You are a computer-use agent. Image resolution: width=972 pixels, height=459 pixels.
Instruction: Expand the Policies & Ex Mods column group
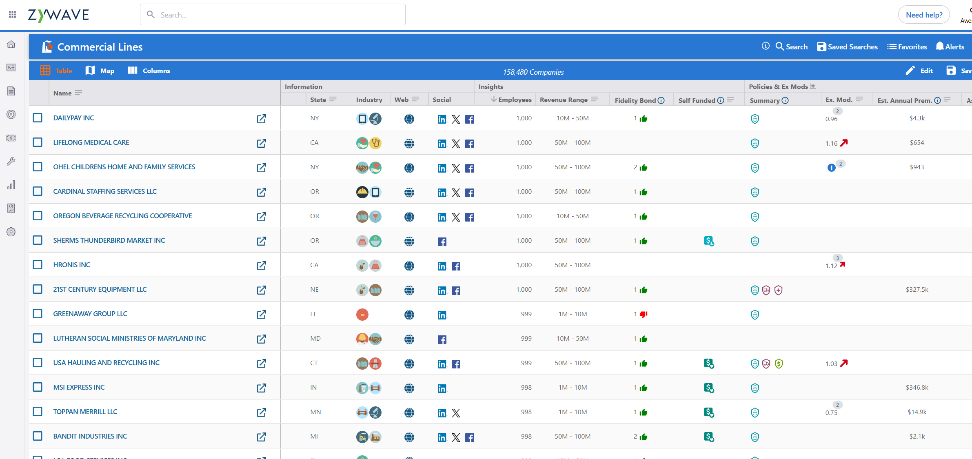[x=813, y=86]
